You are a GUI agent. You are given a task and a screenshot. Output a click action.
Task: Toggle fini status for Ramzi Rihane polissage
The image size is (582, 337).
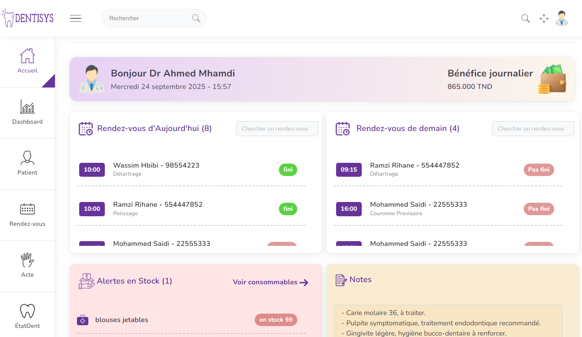point(288,209)
